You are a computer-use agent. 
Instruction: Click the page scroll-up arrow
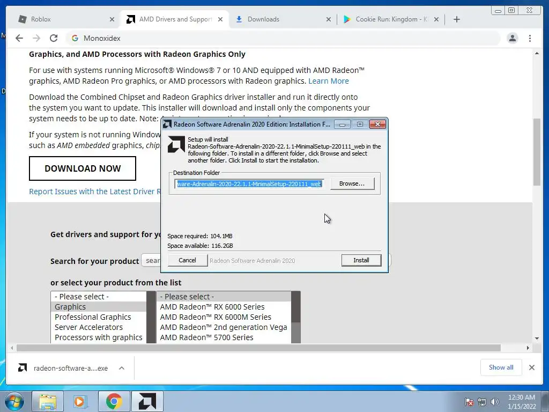pos(537,53)
